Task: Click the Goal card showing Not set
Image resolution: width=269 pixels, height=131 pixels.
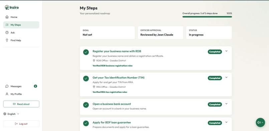Action: point(107,33)
